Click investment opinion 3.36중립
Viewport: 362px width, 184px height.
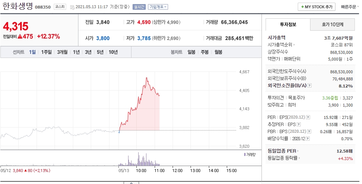pos(330,98)
